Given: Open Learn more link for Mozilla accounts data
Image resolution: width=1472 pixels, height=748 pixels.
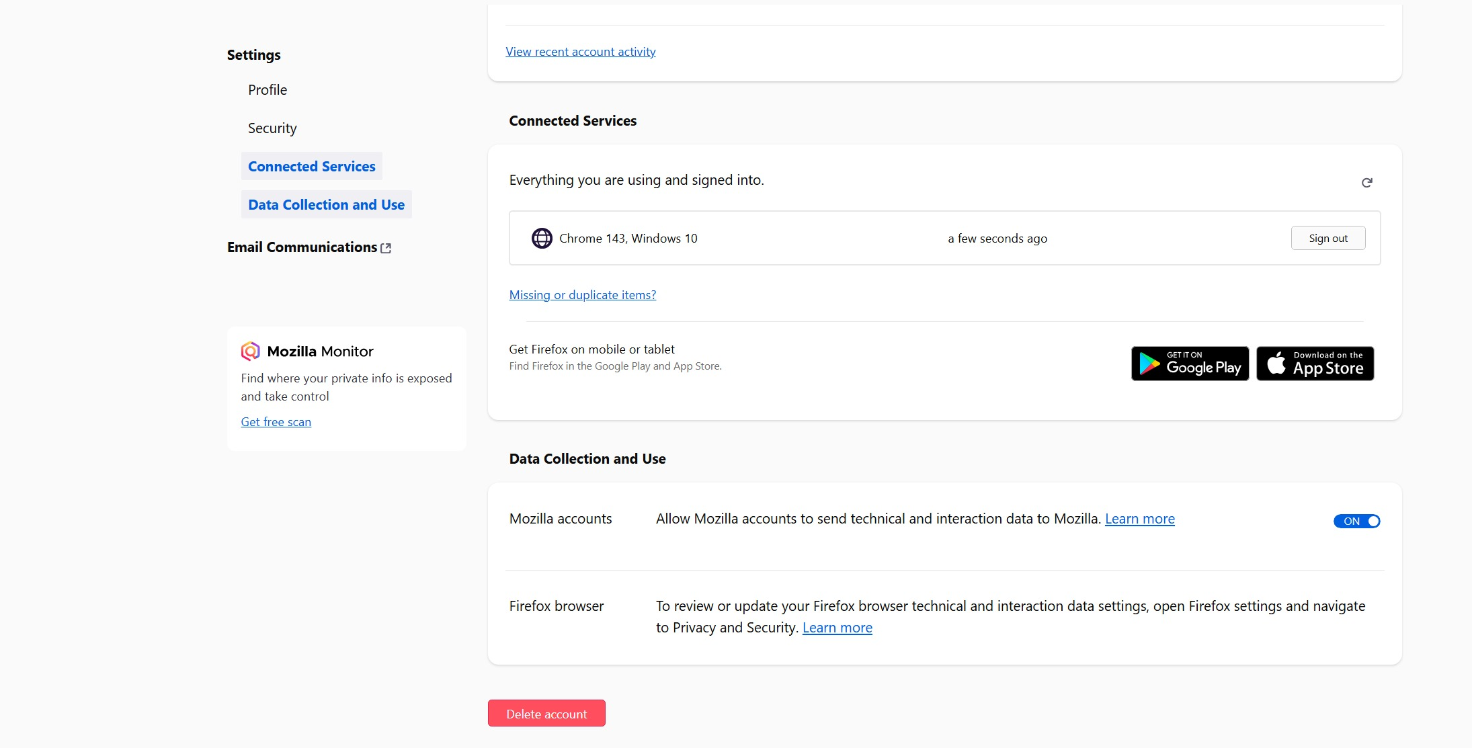Looking at the screenshot, I should pyautogui.click(x=1139, y=519).
